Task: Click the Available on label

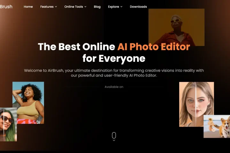Action: (x=114, y=87)
